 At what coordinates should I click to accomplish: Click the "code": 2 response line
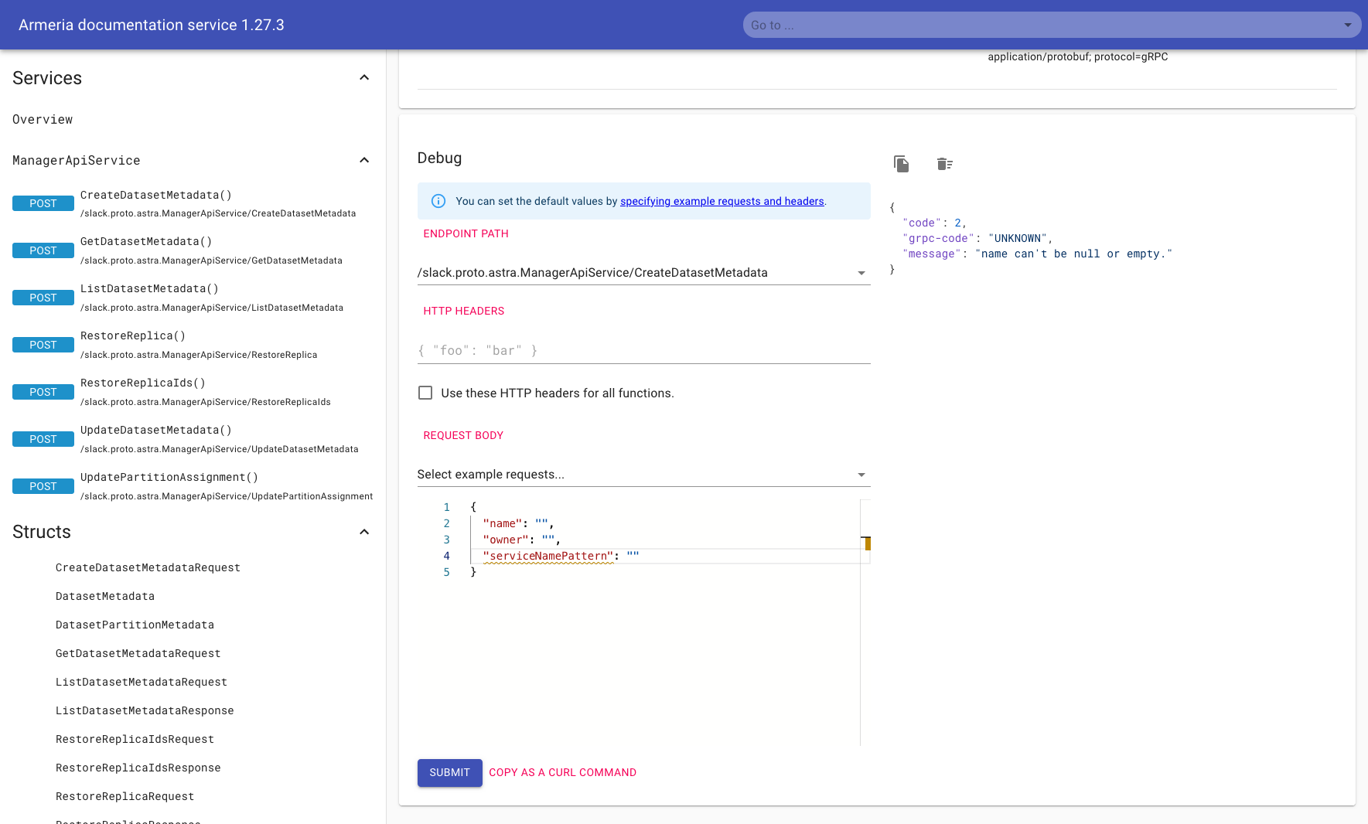[x=934, y=223]
